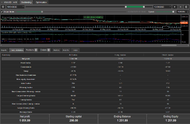This screenshot has height=124, width=190.
Task: Click the left handle of date range slider
Action: 126,7
